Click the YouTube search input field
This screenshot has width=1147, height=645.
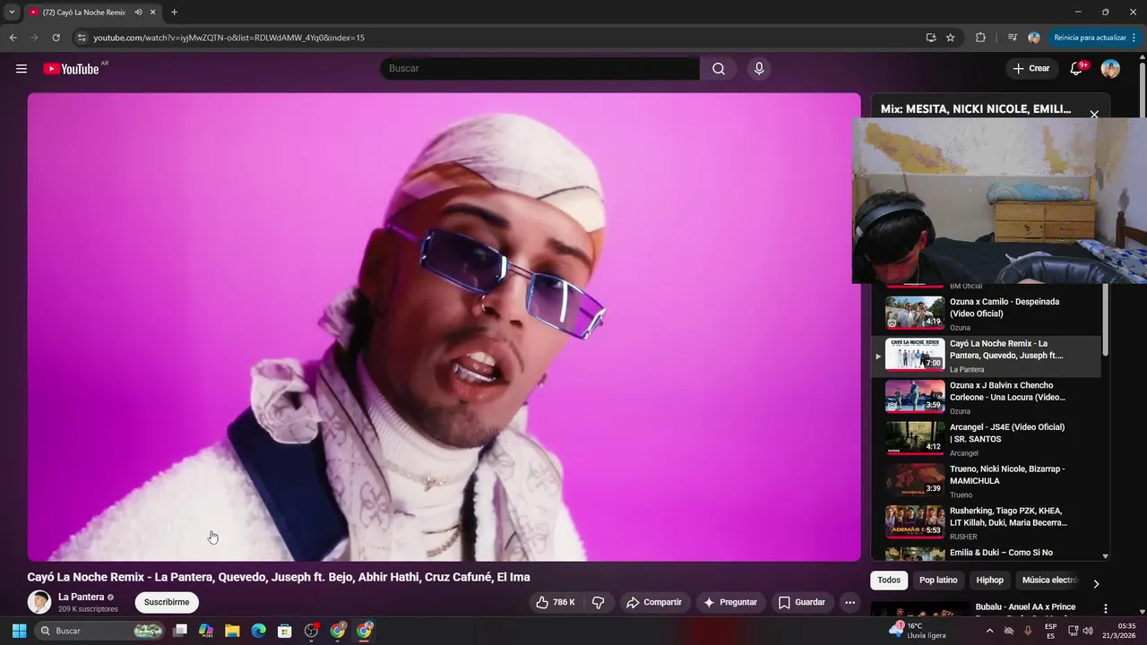point(539,69)
